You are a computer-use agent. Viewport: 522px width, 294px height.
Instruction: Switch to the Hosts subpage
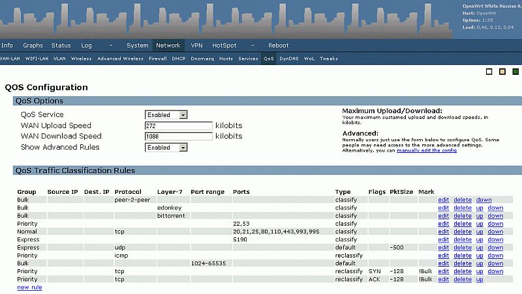coord(226,59)
